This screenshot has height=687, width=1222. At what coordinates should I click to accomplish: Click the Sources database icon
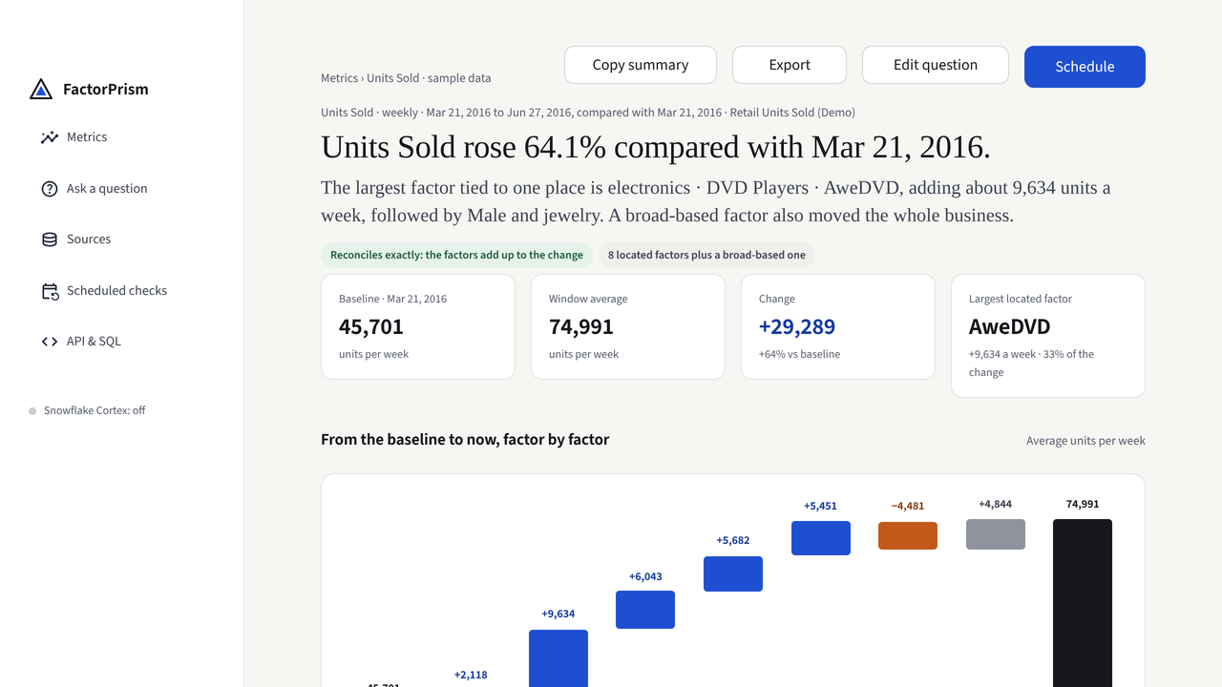50,239
